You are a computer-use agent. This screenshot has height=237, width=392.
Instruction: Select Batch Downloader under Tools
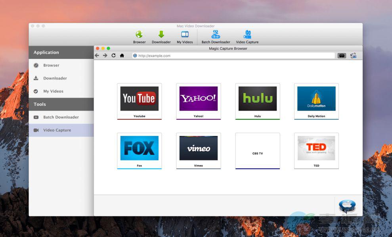[61, 117]
